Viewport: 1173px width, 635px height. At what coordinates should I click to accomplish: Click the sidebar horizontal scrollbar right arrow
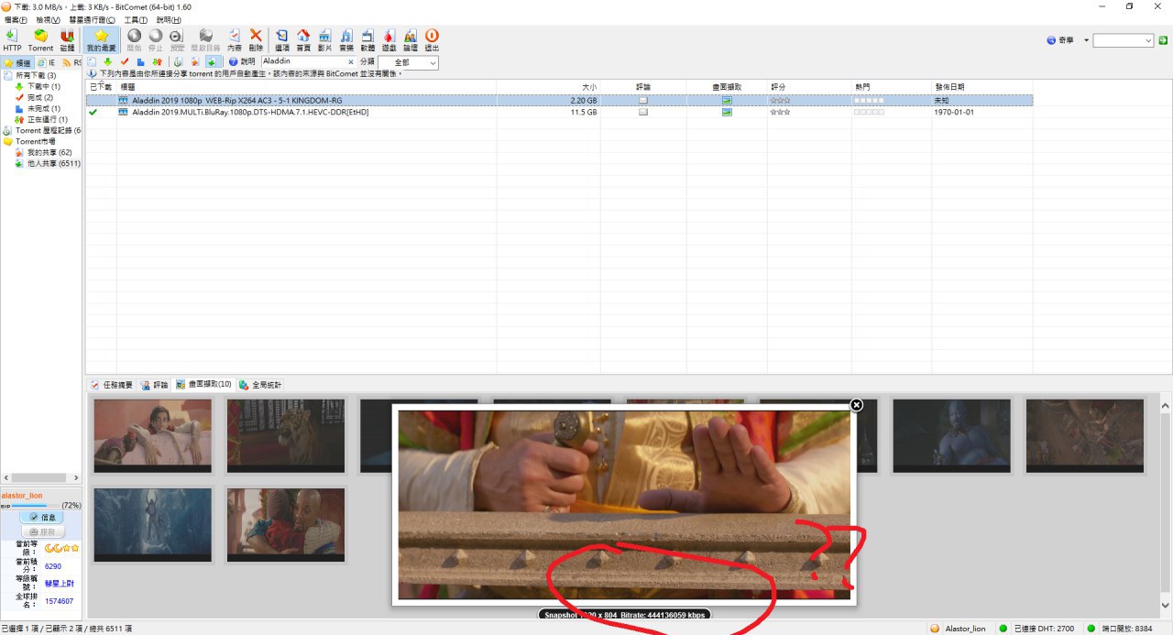(x=77, y=477)
